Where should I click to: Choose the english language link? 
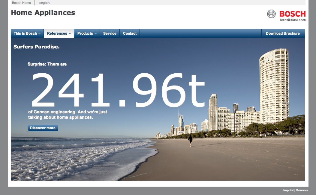pyautogui.click(x=44, y=3)
